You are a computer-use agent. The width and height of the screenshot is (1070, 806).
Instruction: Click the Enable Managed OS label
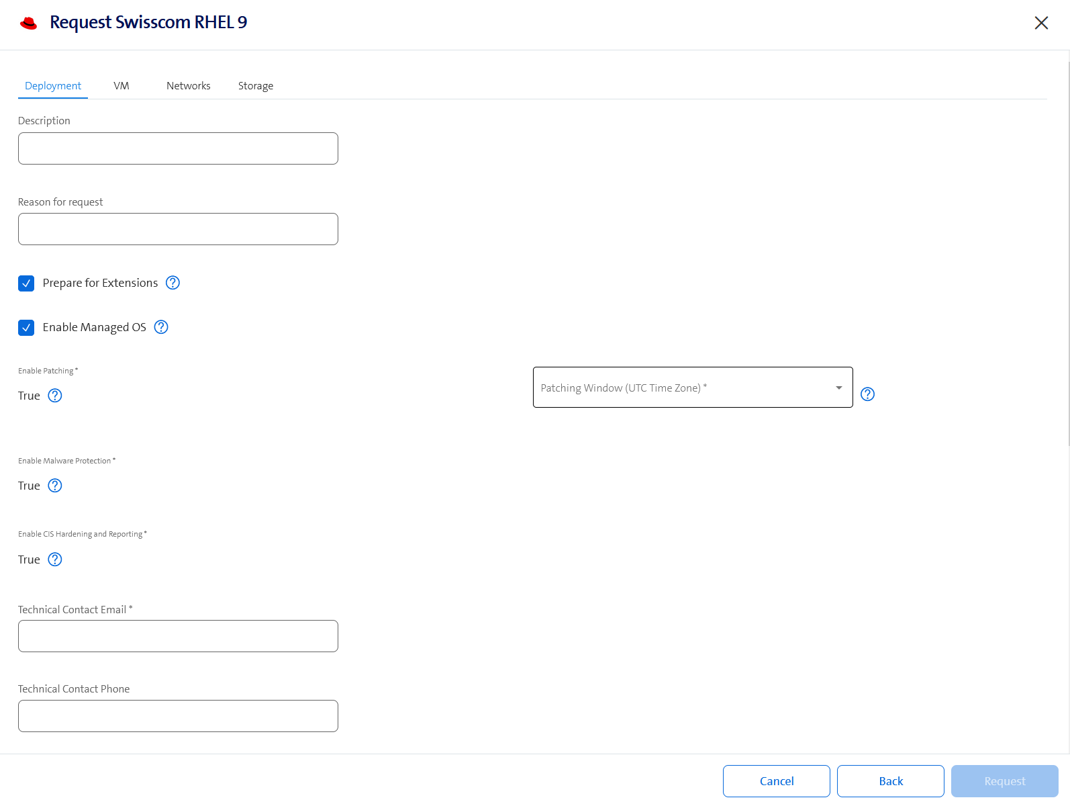(x=94, y=327)
